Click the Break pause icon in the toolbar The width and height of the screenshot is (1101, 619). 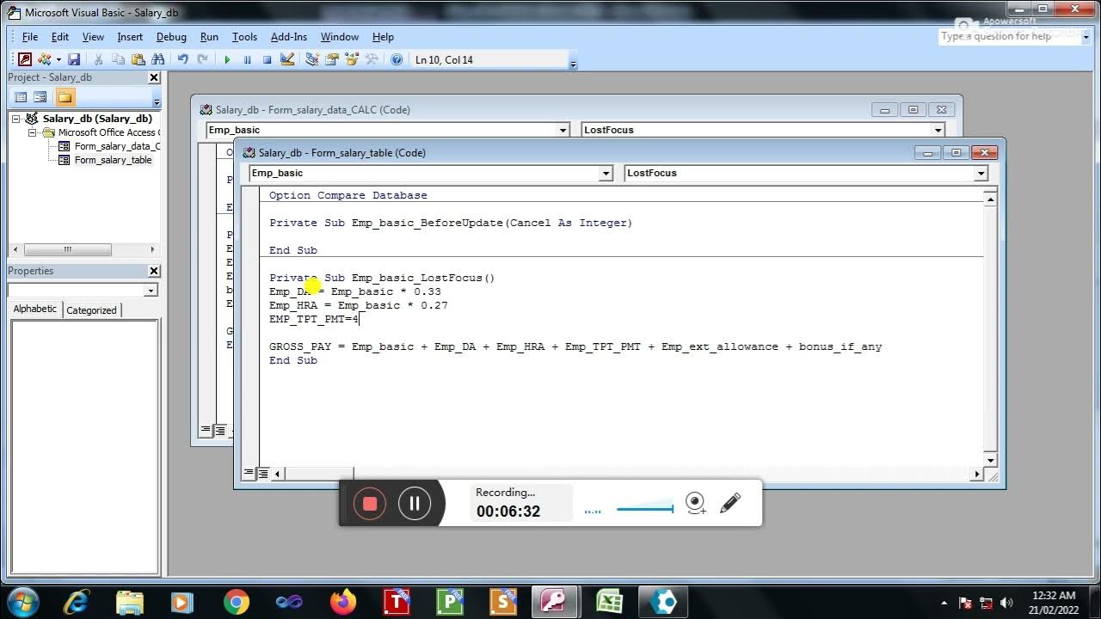[247, 59]
